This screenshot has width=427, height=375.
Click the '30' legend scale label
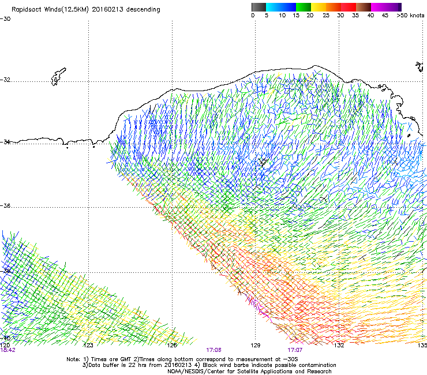point(340,16)
